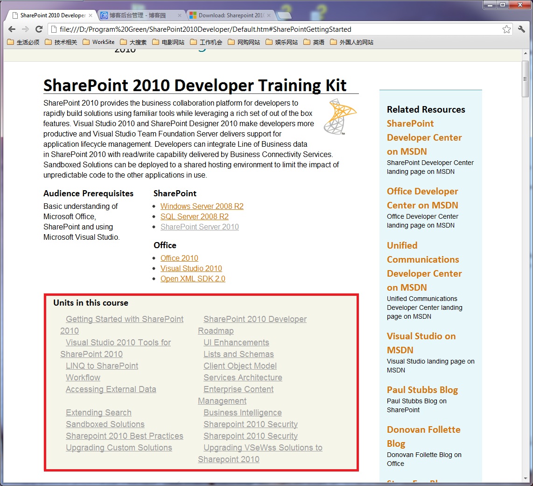533x486 pixels.
Task: Open Sharepoint 2010 Best Practices unit
Action: 125,436
